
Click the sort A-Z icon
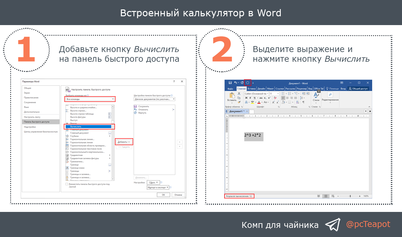[x=298, y=102]
